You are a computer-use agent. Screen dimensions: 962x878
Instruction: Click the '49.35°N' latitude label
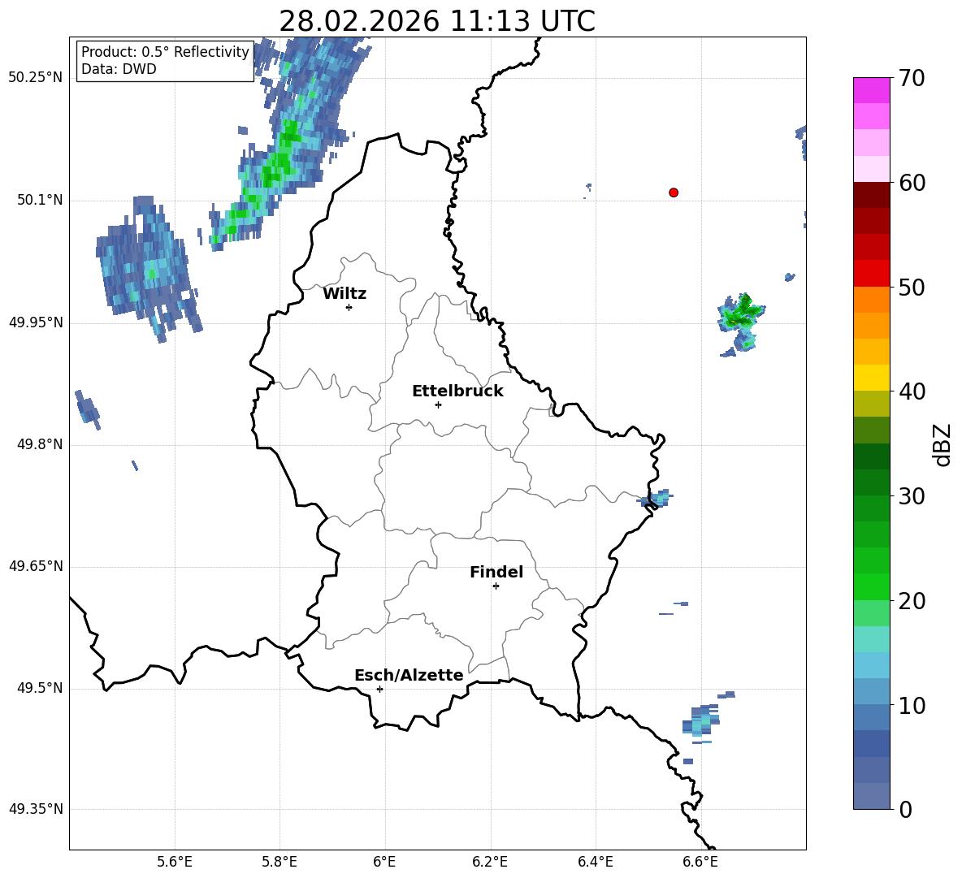pos(36,809)
